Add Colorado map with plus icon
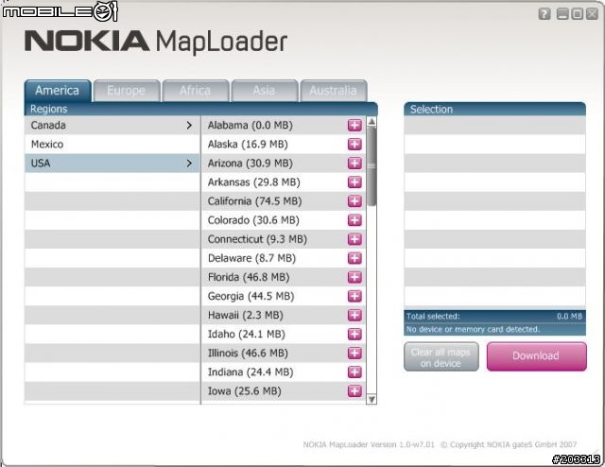Image resolution: width=605 pixels, height=467 pixels. pyautogui.click(x=354, y=220)
